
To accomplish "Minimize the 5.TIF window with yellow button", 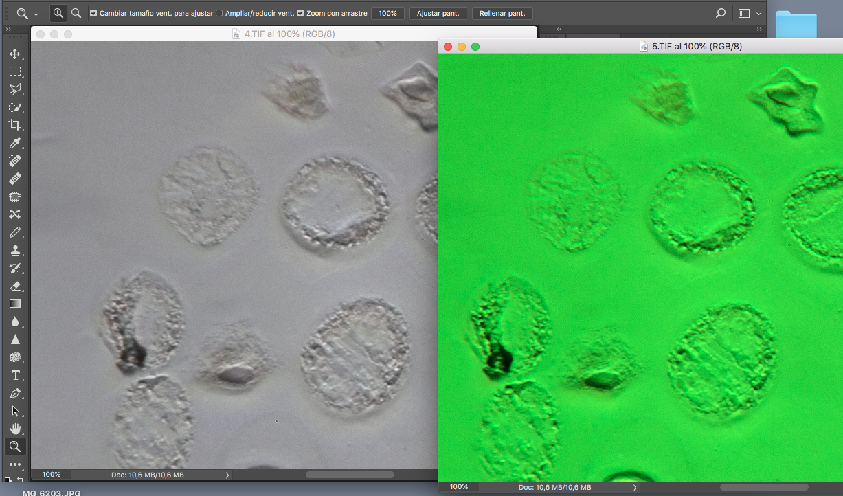I will pyautogui.click(x=462, y=46).
